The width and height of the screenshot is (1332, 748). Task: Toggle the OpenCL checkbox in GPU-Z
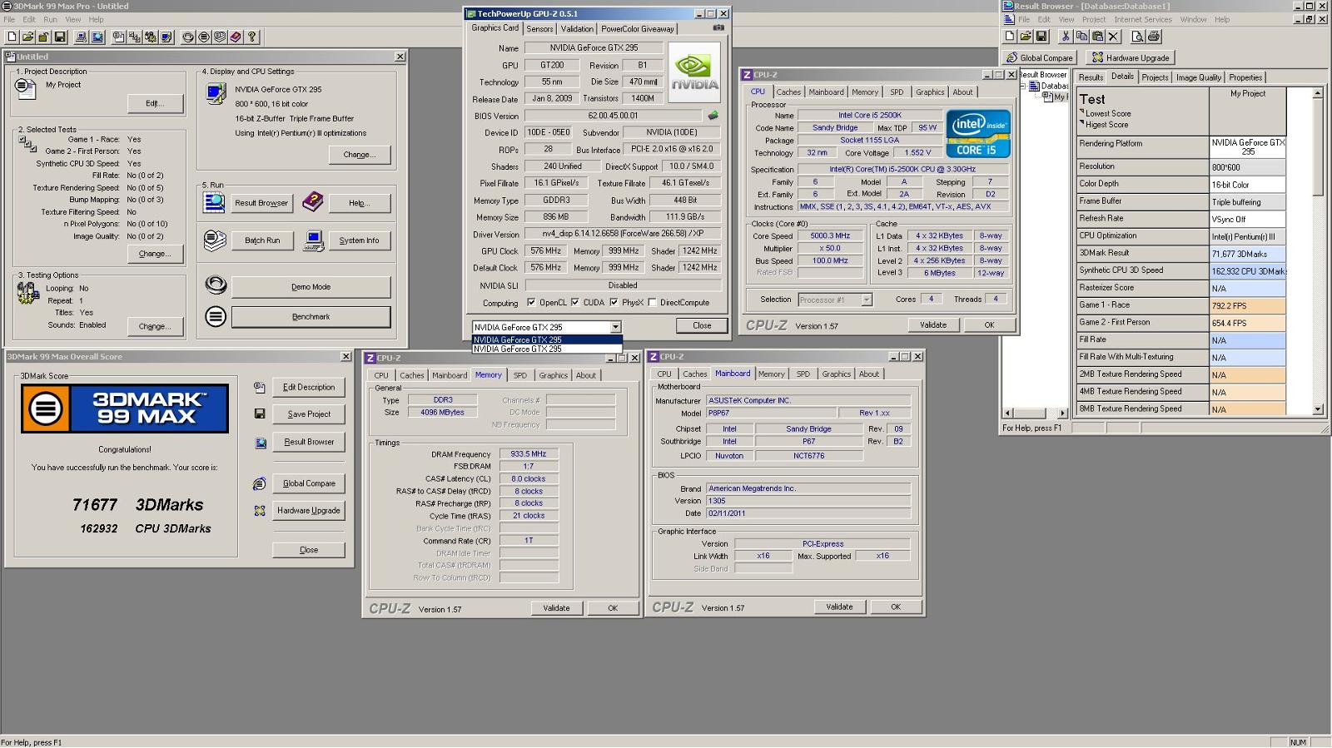531,303
